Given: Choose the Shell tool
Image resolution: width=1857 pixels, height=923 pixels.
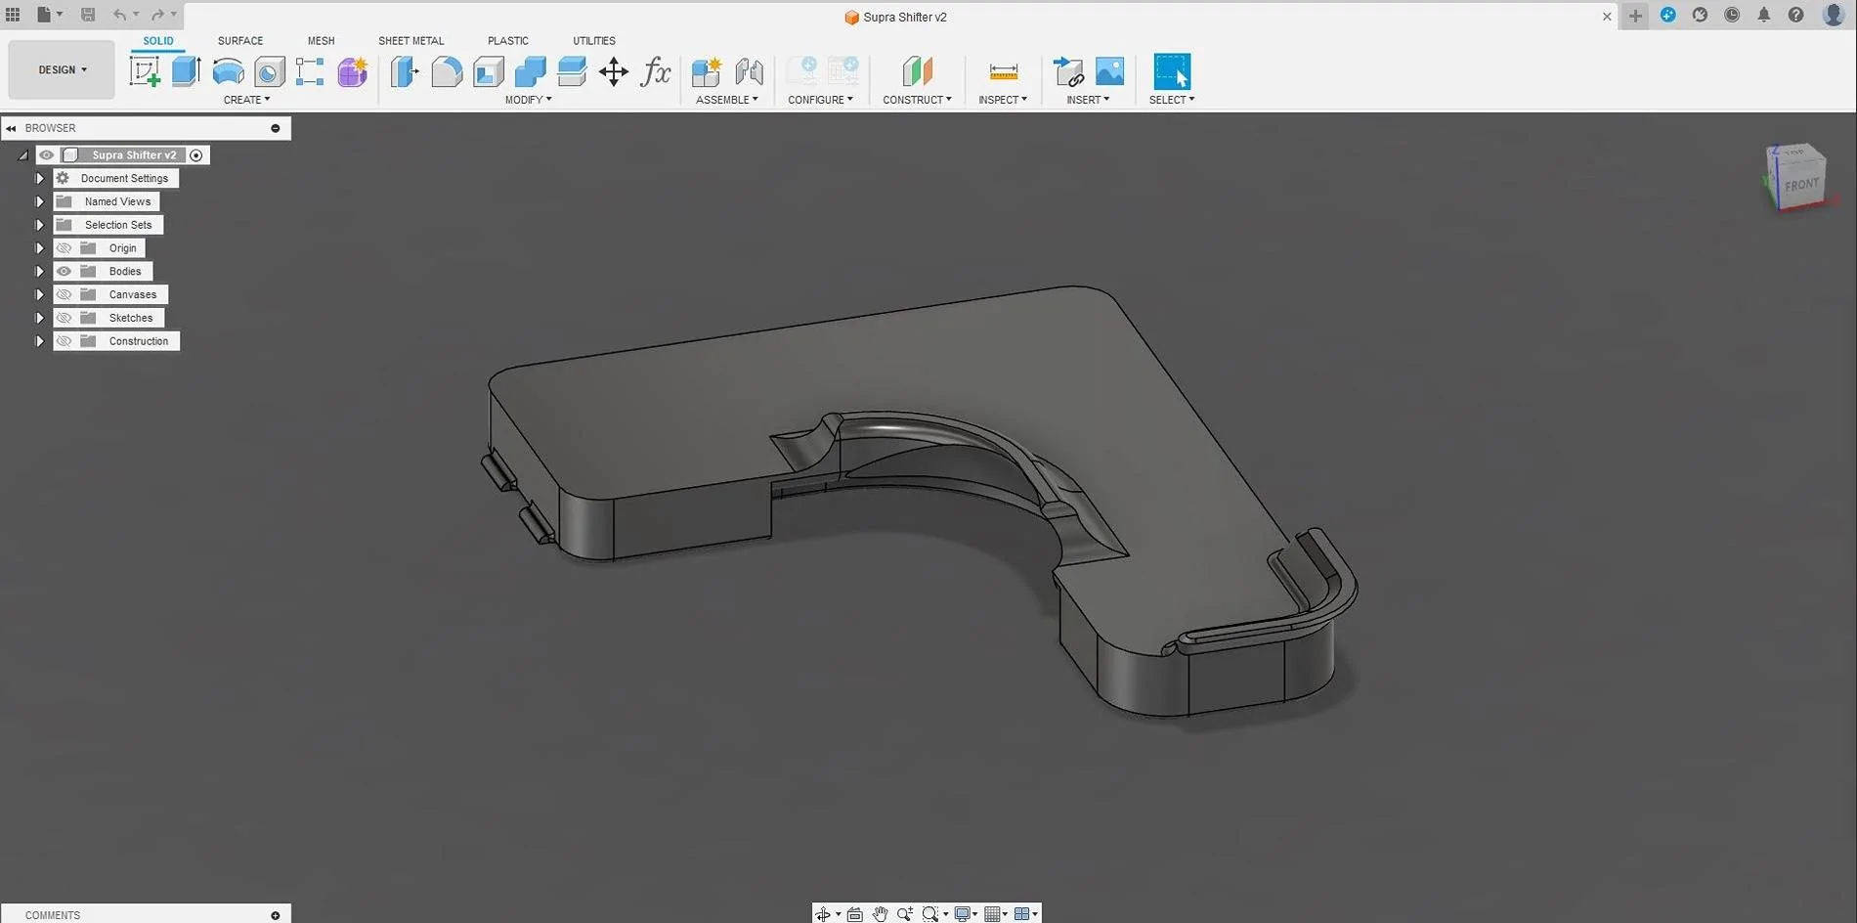Looking at the screenshot, I should point(489,71).
